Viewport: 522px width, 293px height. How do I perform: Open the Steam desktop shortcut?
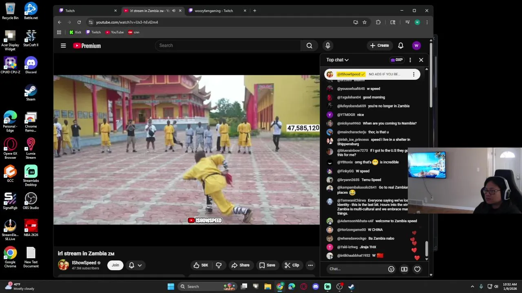click(31, 93)
